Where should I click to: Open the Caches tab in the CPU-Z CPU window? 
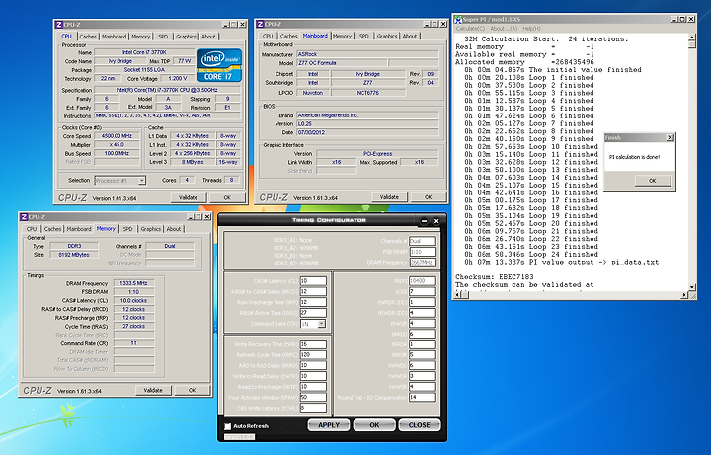(88, 37)
